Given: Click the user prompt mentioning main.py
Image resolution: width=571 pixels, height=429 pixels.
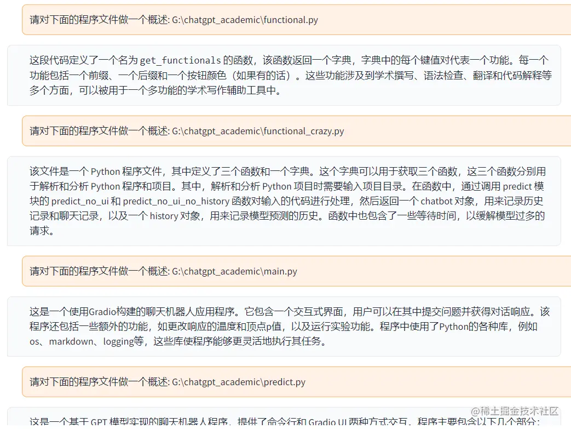Looking at the screenshot, I should [x=296, y=271].
